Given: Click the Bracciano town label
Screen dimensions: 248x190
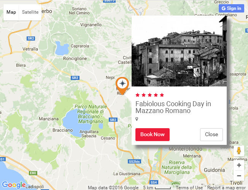Looking at the screenshot, I should [x=63, y=130].
